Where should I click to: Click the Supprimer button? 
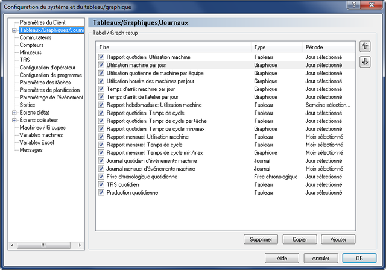pyautogui.click(x=261, y=239)
